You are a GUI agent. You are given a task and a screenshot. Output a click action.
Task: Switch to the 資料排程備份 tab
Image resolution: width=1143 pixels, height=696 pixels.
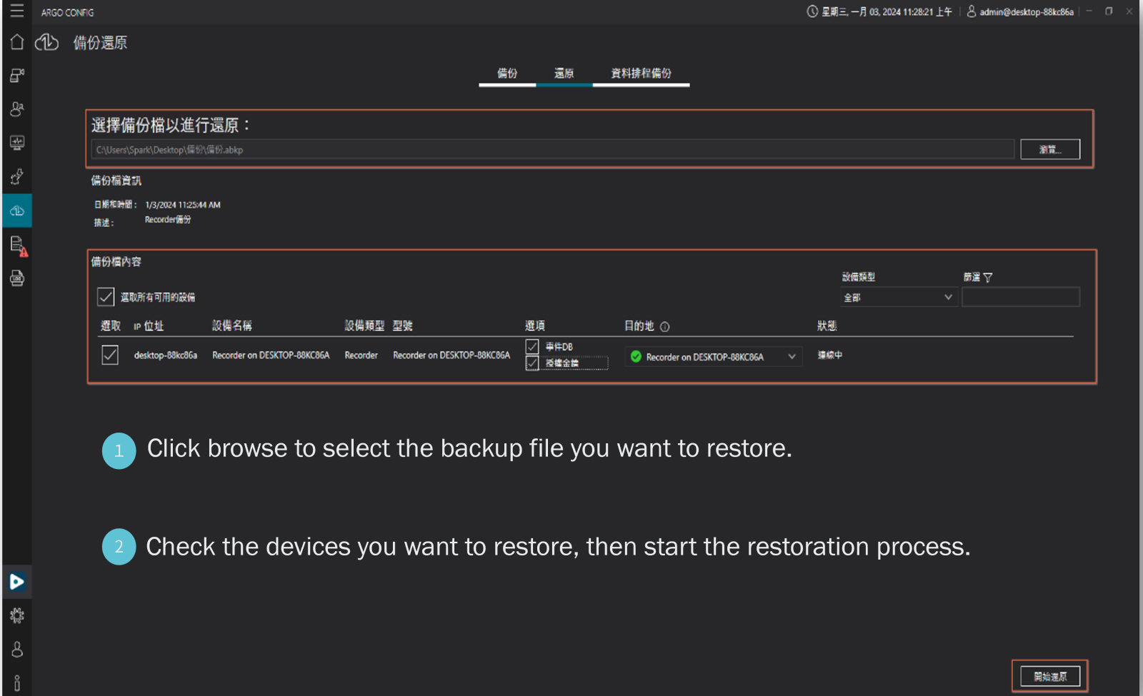[641, 74]
